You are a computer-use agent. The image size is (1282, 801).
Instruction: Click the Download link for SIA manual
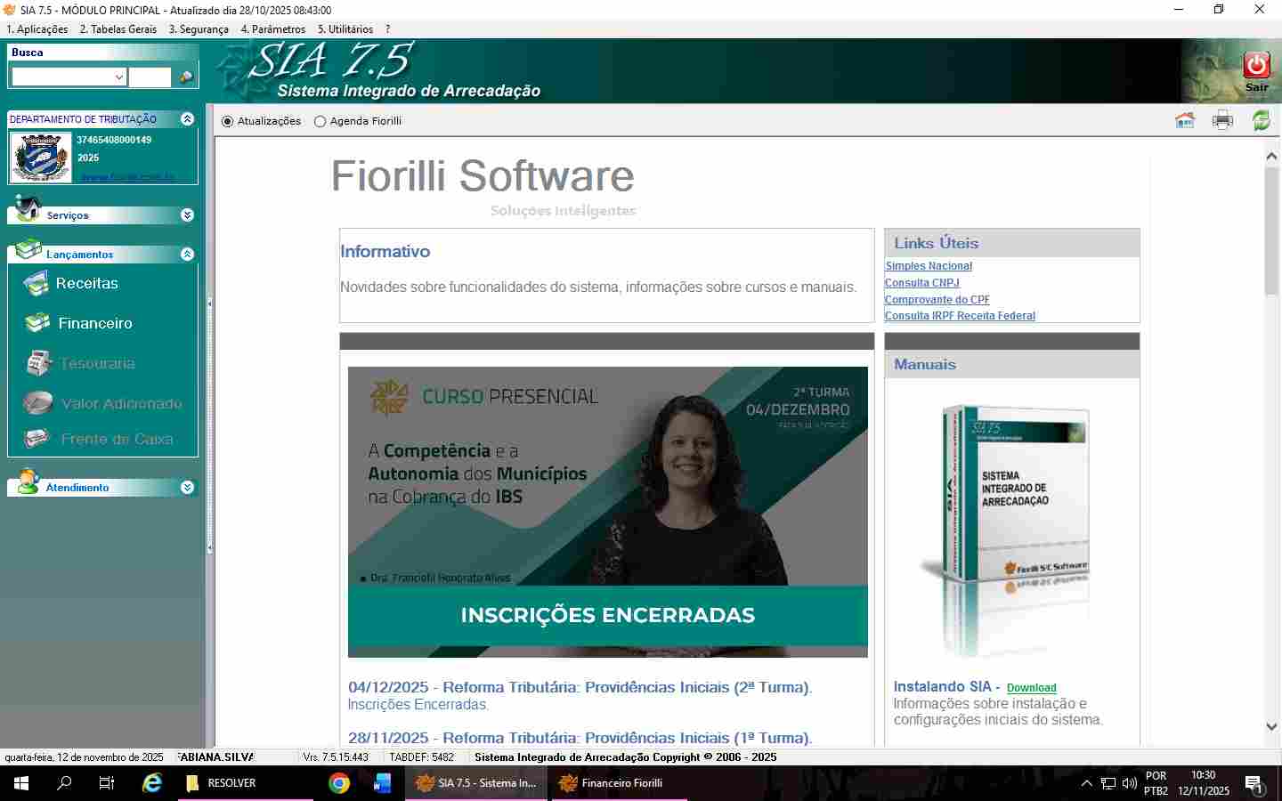click(x=1031, y=688)
